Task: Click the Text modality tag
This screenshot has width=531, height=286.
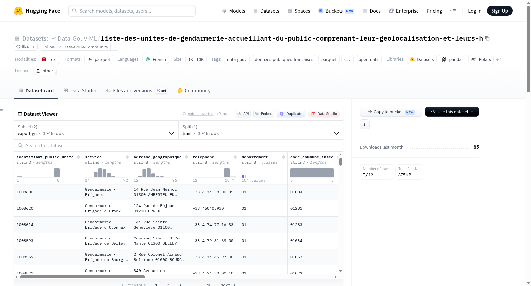Action: [49, 59]
